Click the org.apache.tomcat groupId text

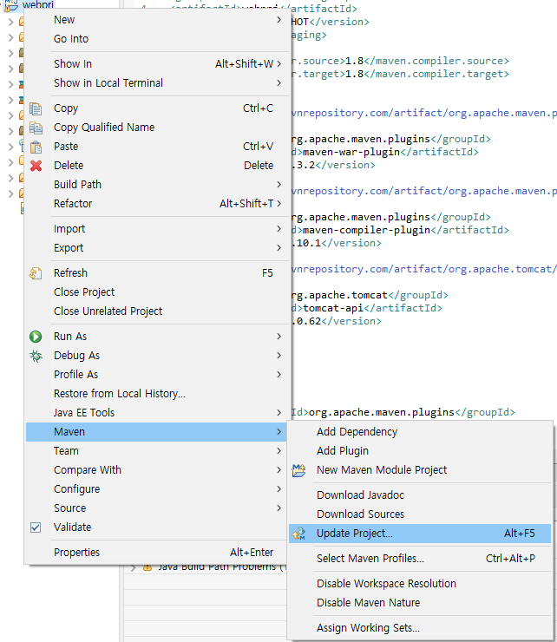point(339,295)
